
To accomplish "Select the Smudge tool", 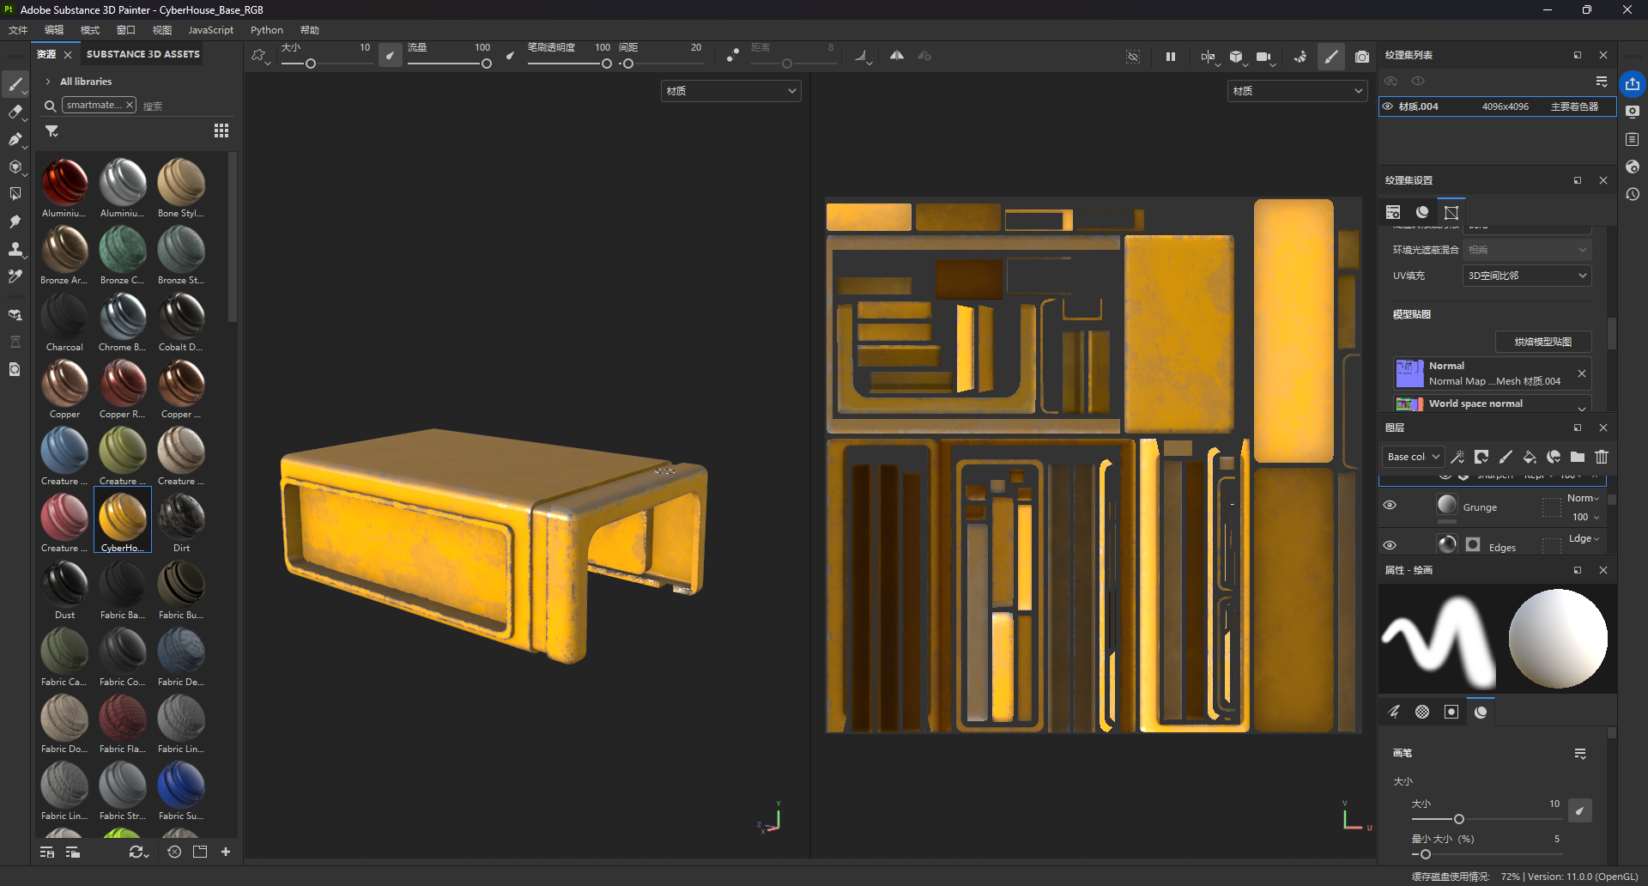I will 15,221.
